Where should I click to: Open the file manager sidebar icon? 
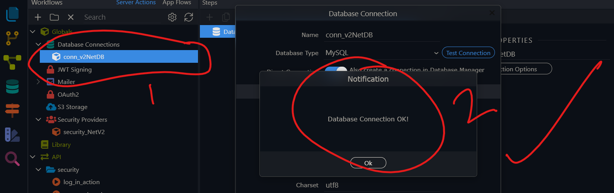[x=12, y=14]
